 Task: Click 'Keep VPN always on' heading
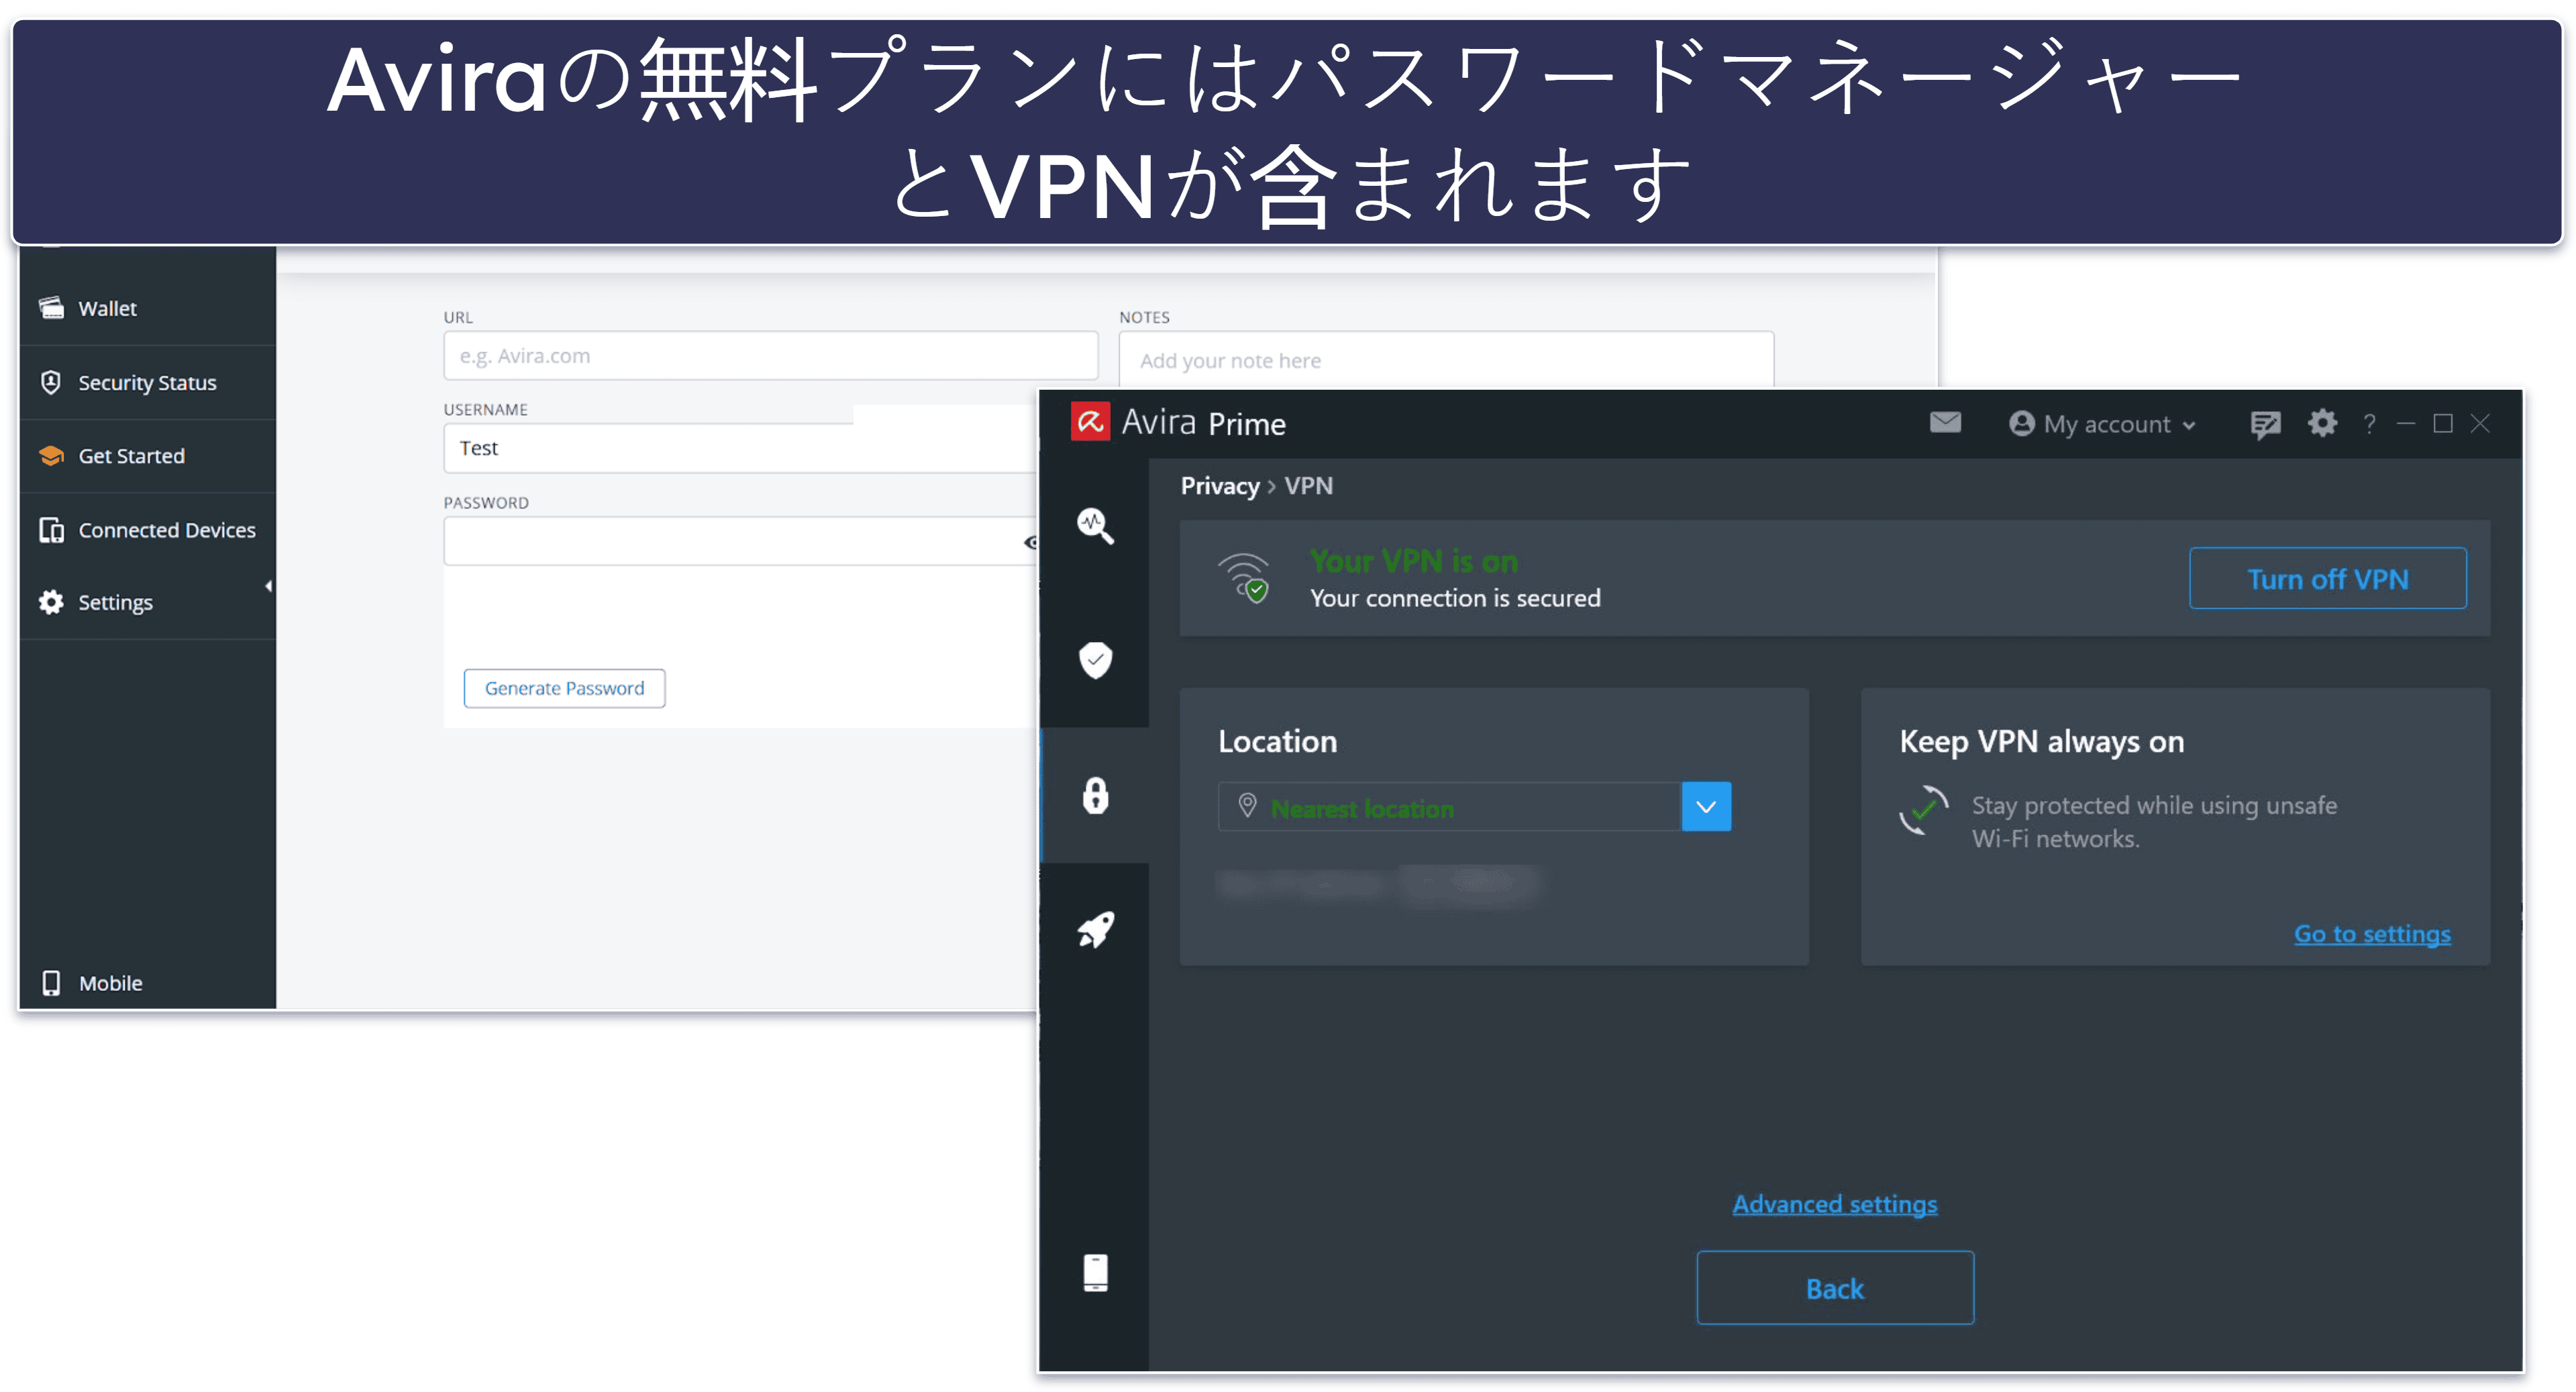point(2041,742)
